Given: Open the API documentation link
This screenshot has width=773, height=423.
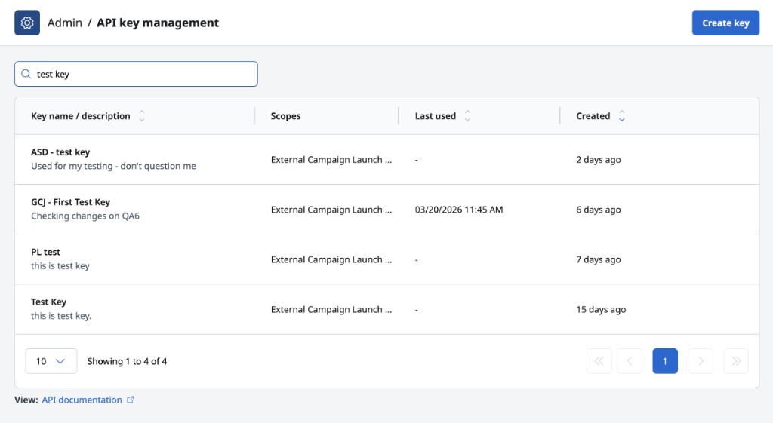Looking at the screenshot, I should tap(82, 400).
